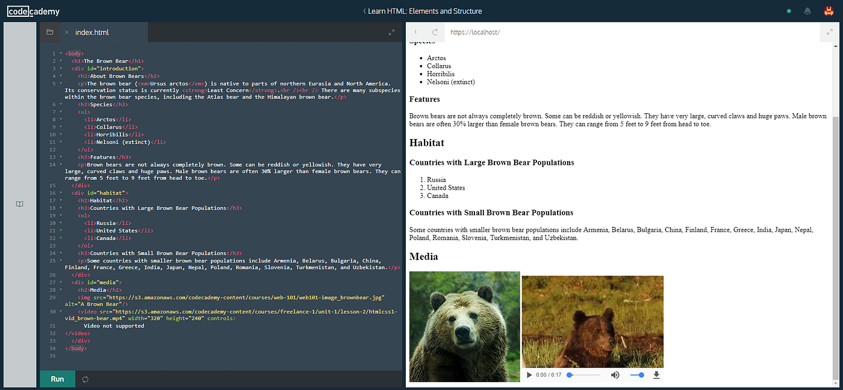
Task: Open the file tree folder icon
Action: click(50, 32)
